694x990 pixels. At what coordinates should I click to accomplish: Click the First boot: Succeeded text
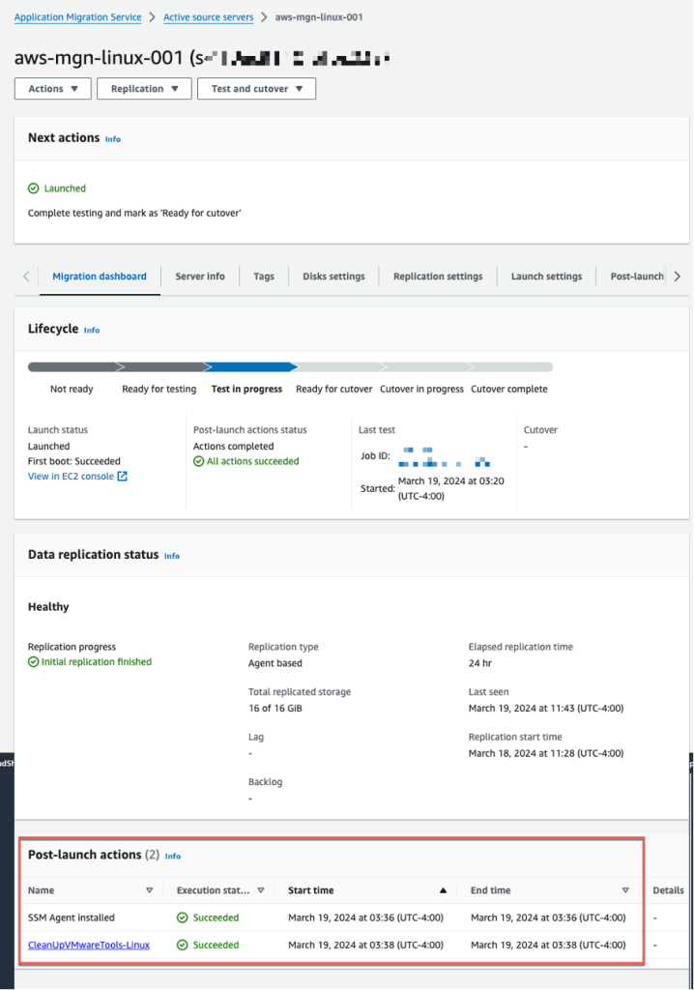73,461
